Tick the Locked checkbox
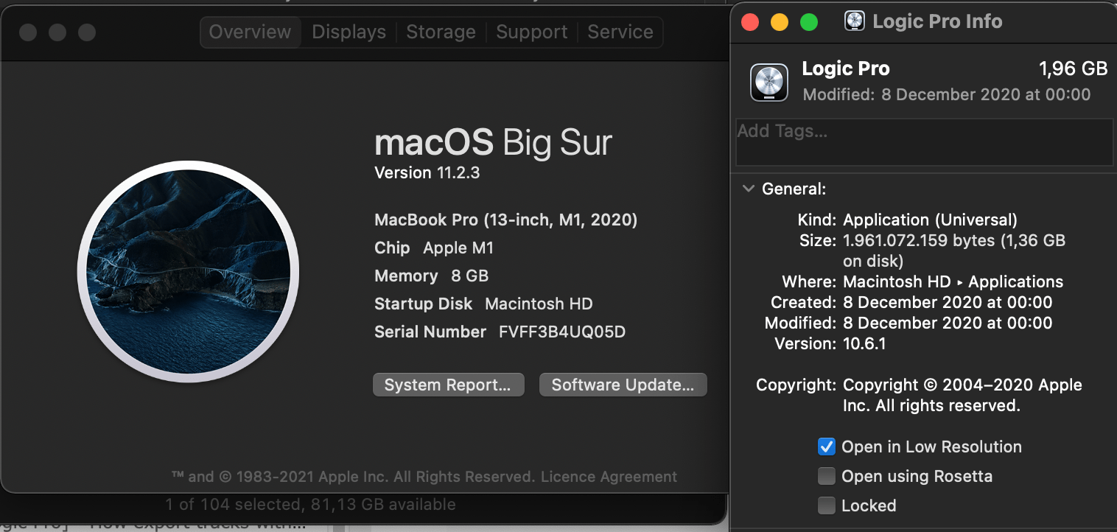Image resolution: width=1117 pixels, height=532 pixels. (x=827, y=505)
